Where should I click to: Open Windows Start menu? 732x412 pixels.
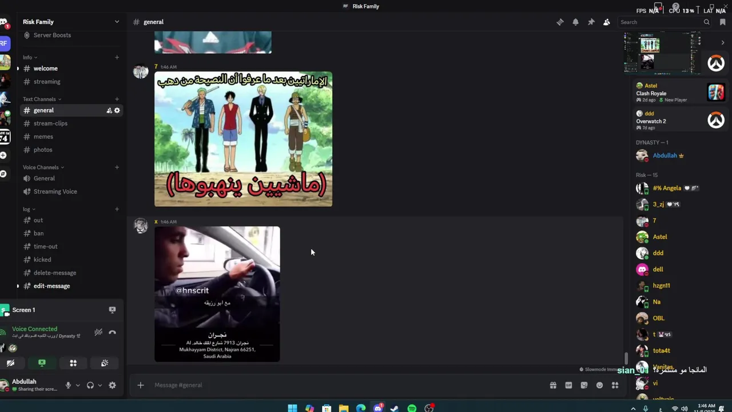coord(292,408)
